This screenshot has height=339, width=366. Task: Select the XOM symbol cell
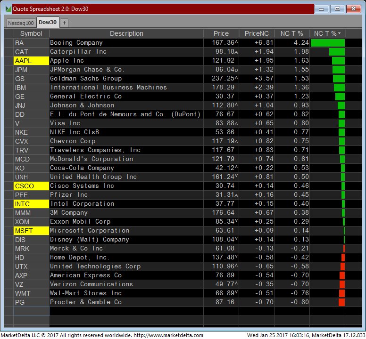[31, 222]
